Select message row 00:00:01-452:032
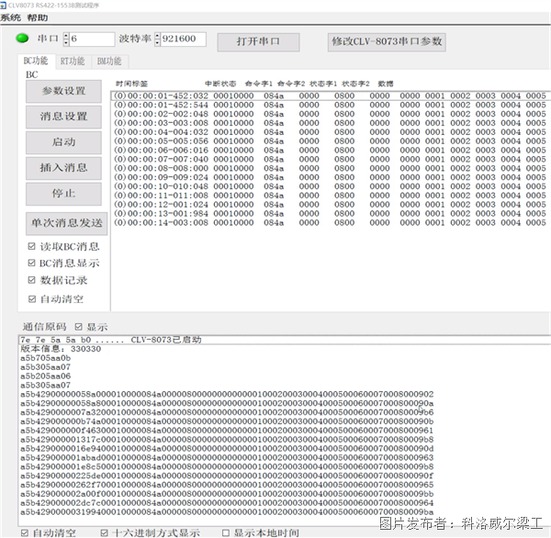This screenshot has height=538, width=551. (x=331, y=95)
